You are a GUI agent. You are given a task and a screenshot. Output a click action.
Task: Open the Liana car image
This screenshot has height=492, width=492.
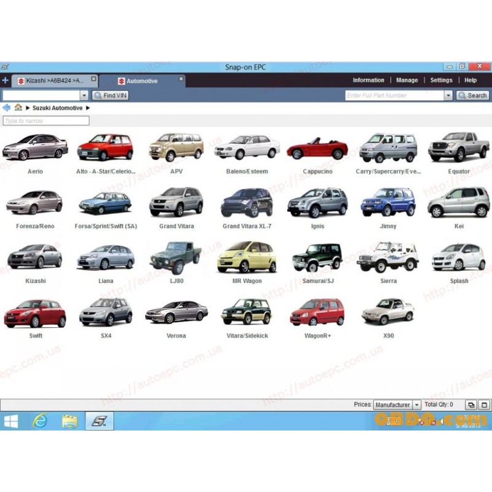tap(106, 257)
